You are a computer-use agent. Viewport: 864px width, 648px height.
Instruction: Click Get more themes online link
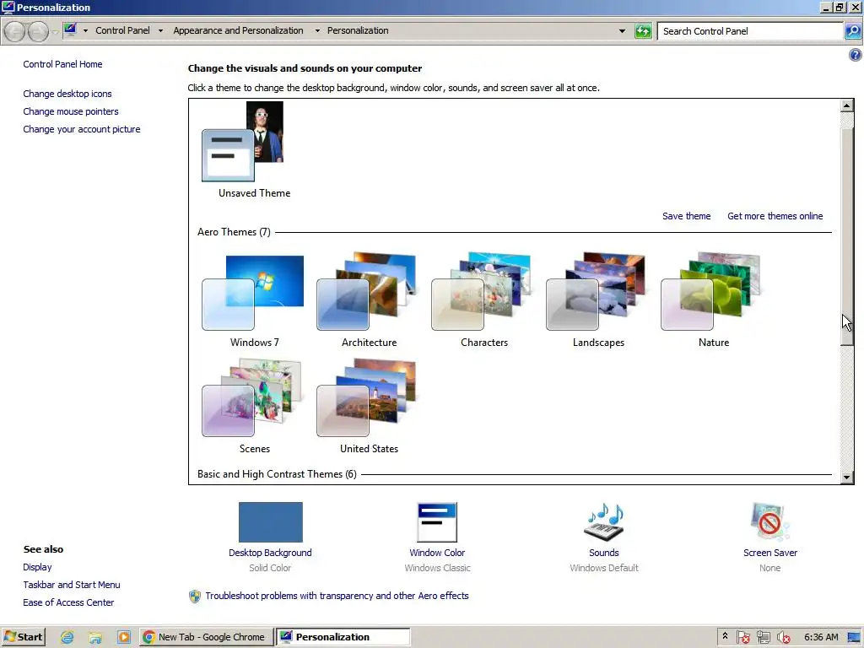click(x=775, y=216)
